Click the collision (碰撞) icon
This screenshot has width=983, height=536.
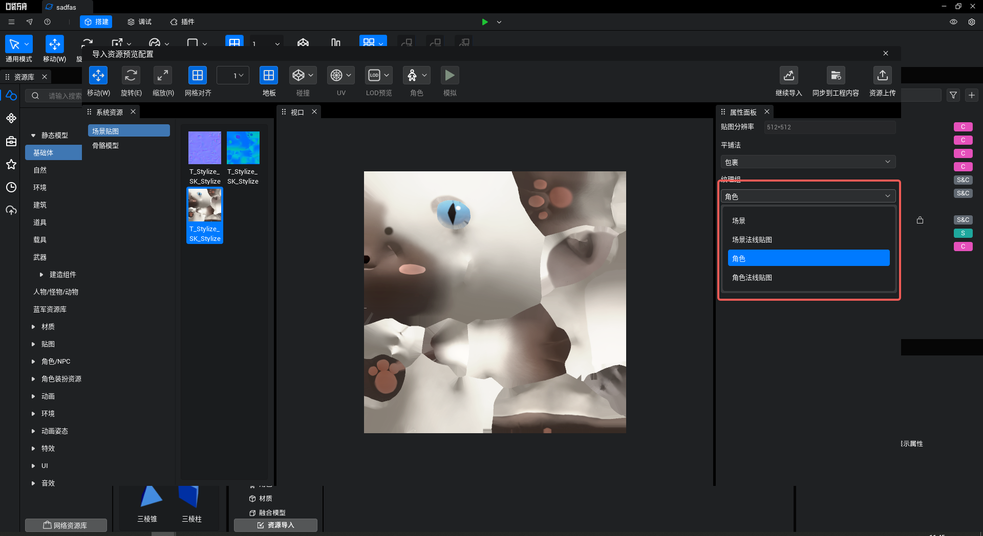tap(298, 76)
